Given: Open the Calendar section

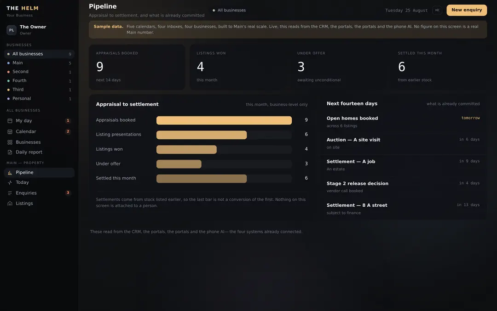Looking at the screenshot, I should pyautogui.click(x=39, y=132).
